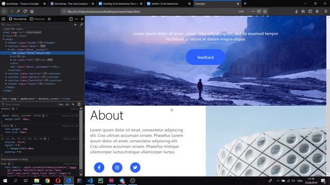
Task: Collapse the body element node
Action: click(x=4, y=39)
